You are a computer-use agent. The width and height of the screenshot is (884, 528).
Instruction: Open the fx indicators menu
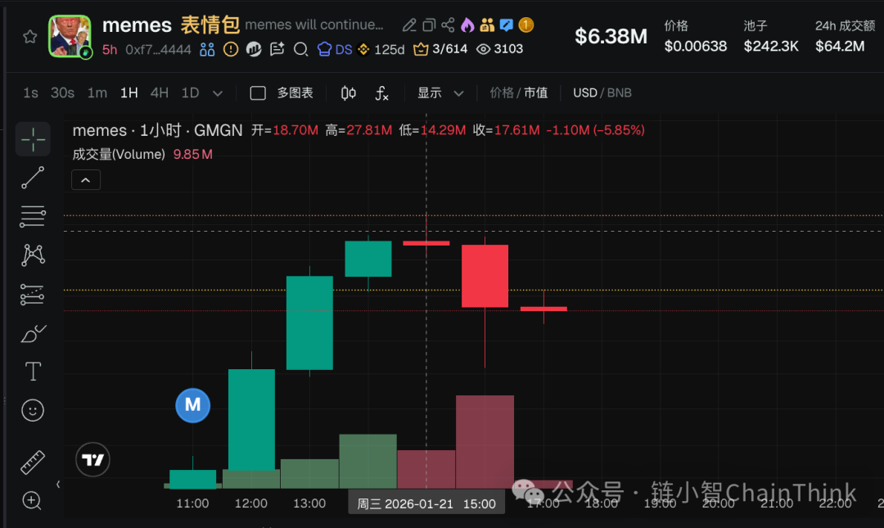coord(381,93)
